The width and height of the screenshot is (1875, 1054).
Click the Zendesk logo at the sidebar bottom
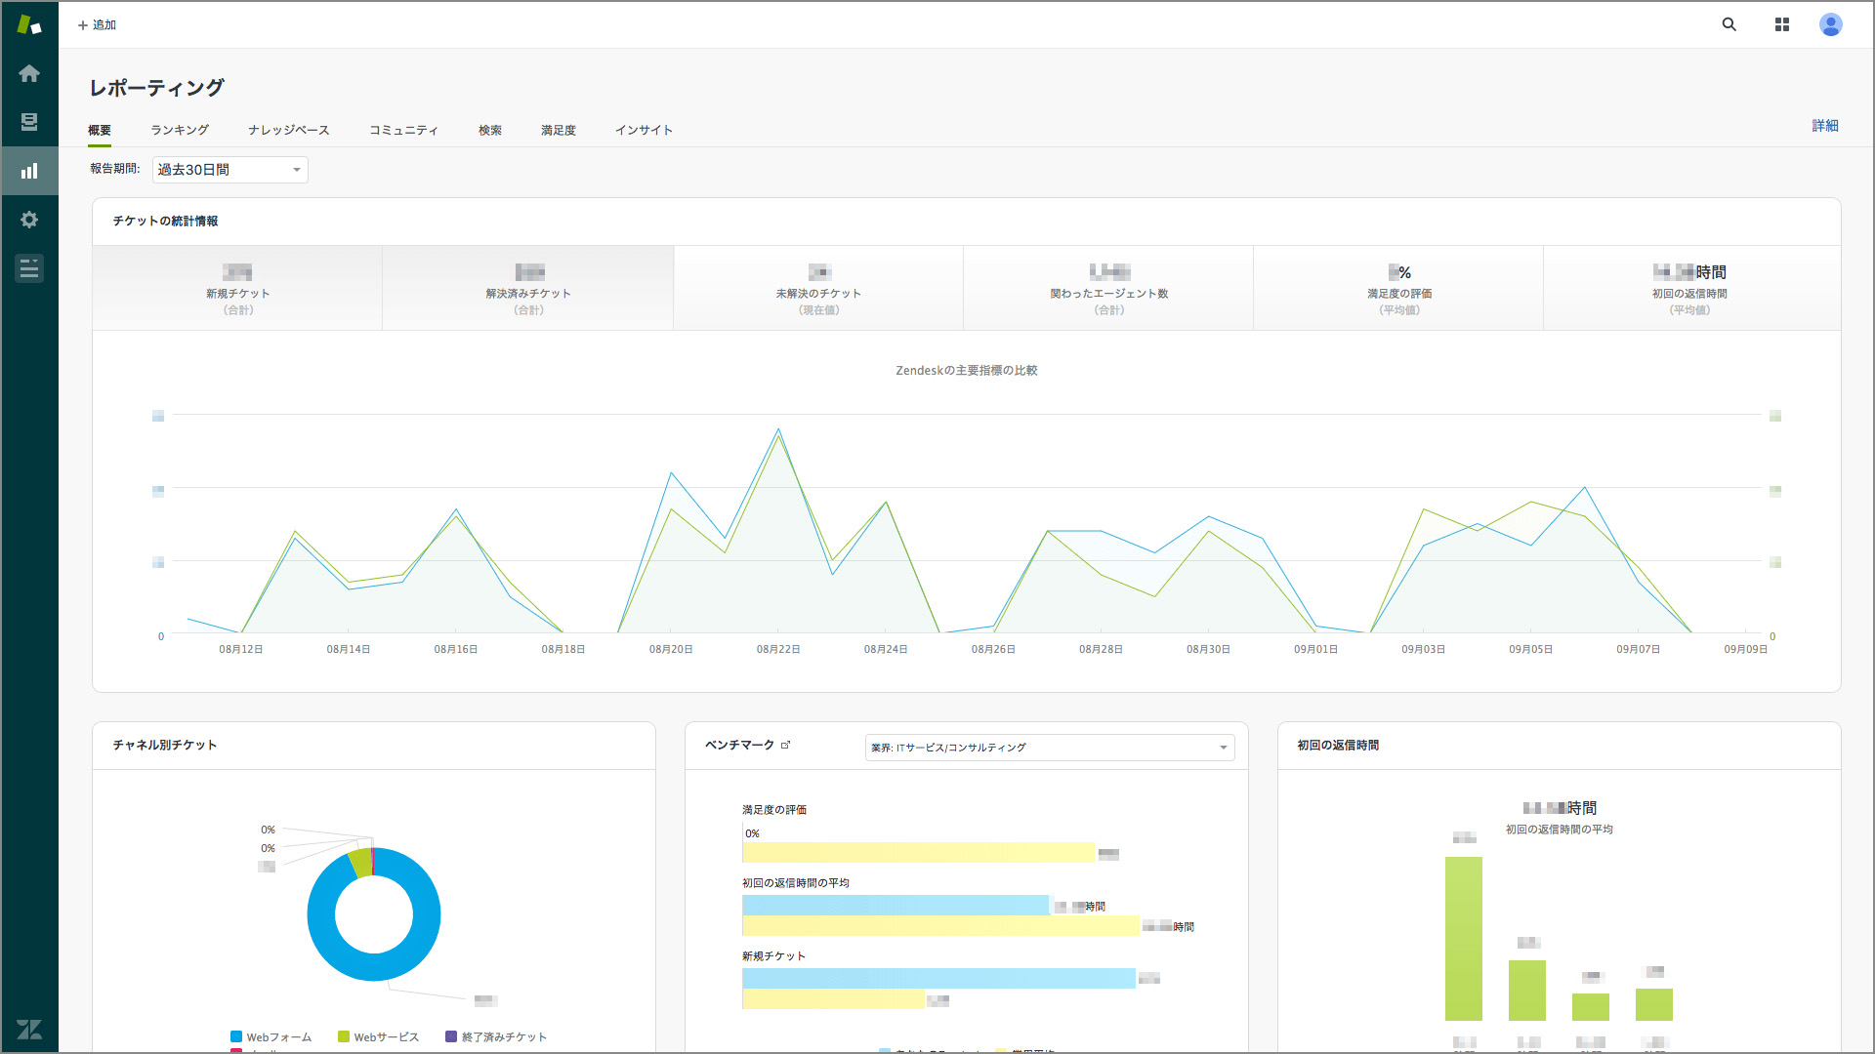29,1028
